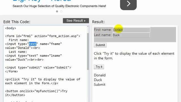Click the Try it button
This screenshot has height=102, width=181.
coord(99,67)
